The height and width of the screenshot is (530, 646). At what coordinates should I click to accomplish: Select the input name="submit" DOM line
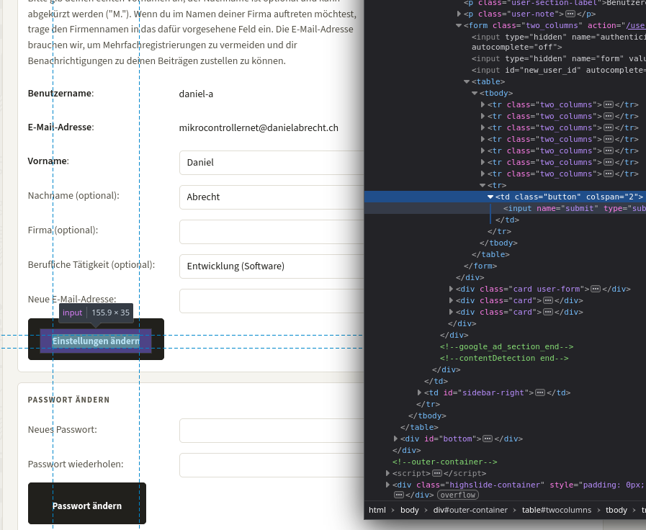505,208
